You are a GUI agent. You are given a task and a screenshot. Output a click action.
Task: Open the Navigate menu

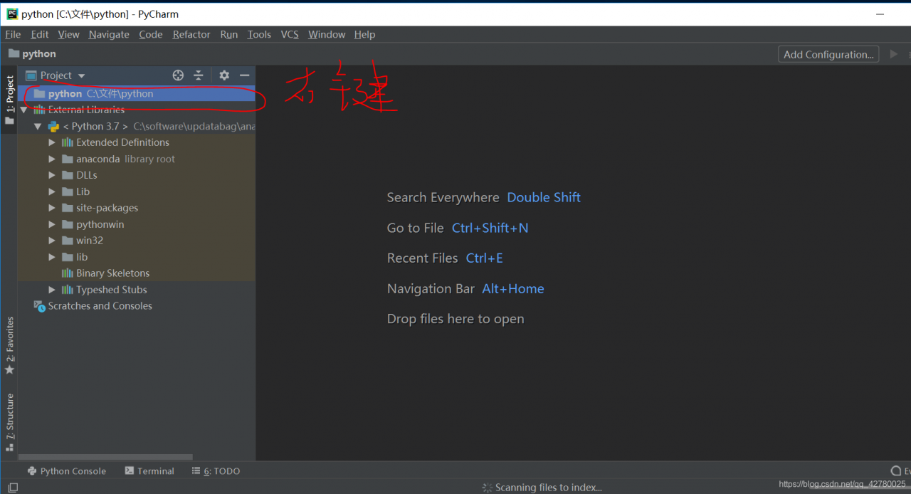pos(109,34)
